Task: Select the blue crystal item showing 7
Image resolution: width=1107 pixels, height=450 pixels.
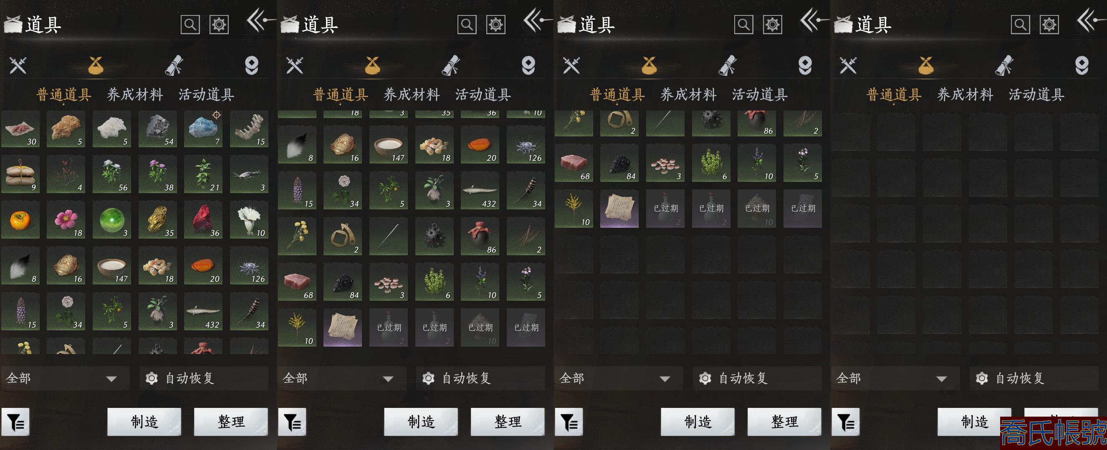Action: pyautogui.click(x=203, y=129)
